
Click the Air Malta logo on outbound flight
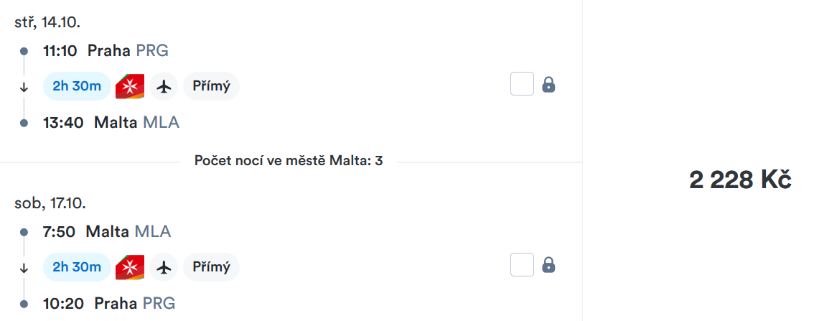(x=130, y=86)
